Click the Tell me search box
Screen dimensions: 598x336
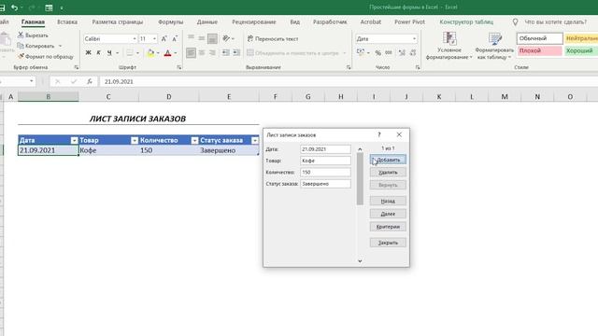pos(555,22)
